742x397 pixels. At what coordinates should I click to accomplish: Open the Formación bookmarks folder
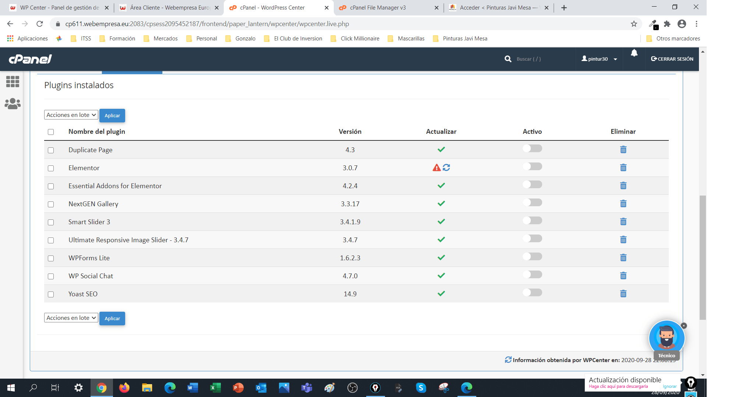pyautogui.click(x=117, y=39)
